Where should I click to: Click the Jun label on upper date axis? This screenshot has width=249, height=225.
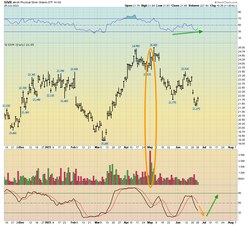pos(178,147)
